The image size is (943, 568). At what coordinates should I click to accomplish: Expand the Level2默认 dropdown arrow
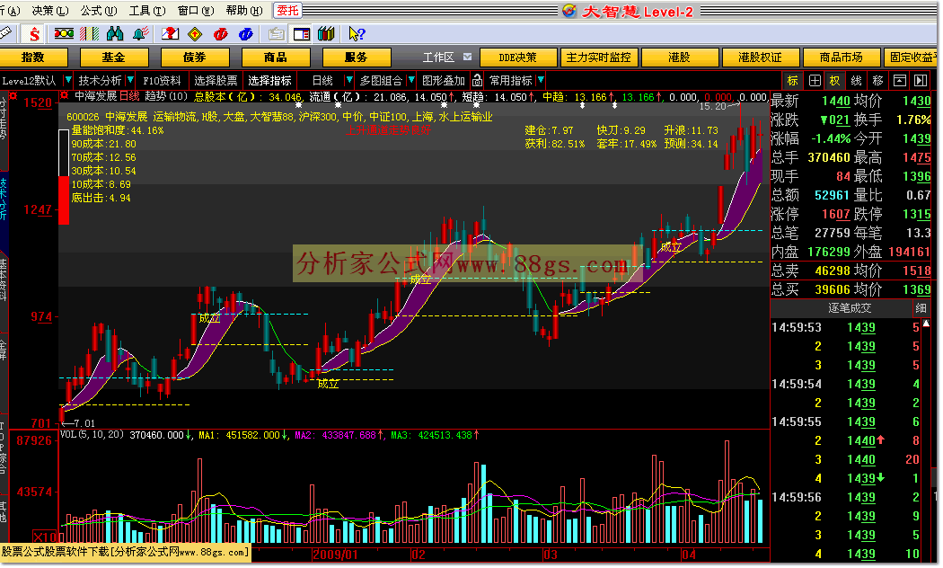(68, 80)
